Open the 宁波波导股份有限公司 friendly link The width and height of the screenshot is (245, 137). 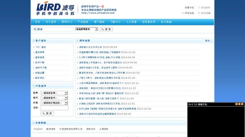pyautogui.click(x=71, y=129)
